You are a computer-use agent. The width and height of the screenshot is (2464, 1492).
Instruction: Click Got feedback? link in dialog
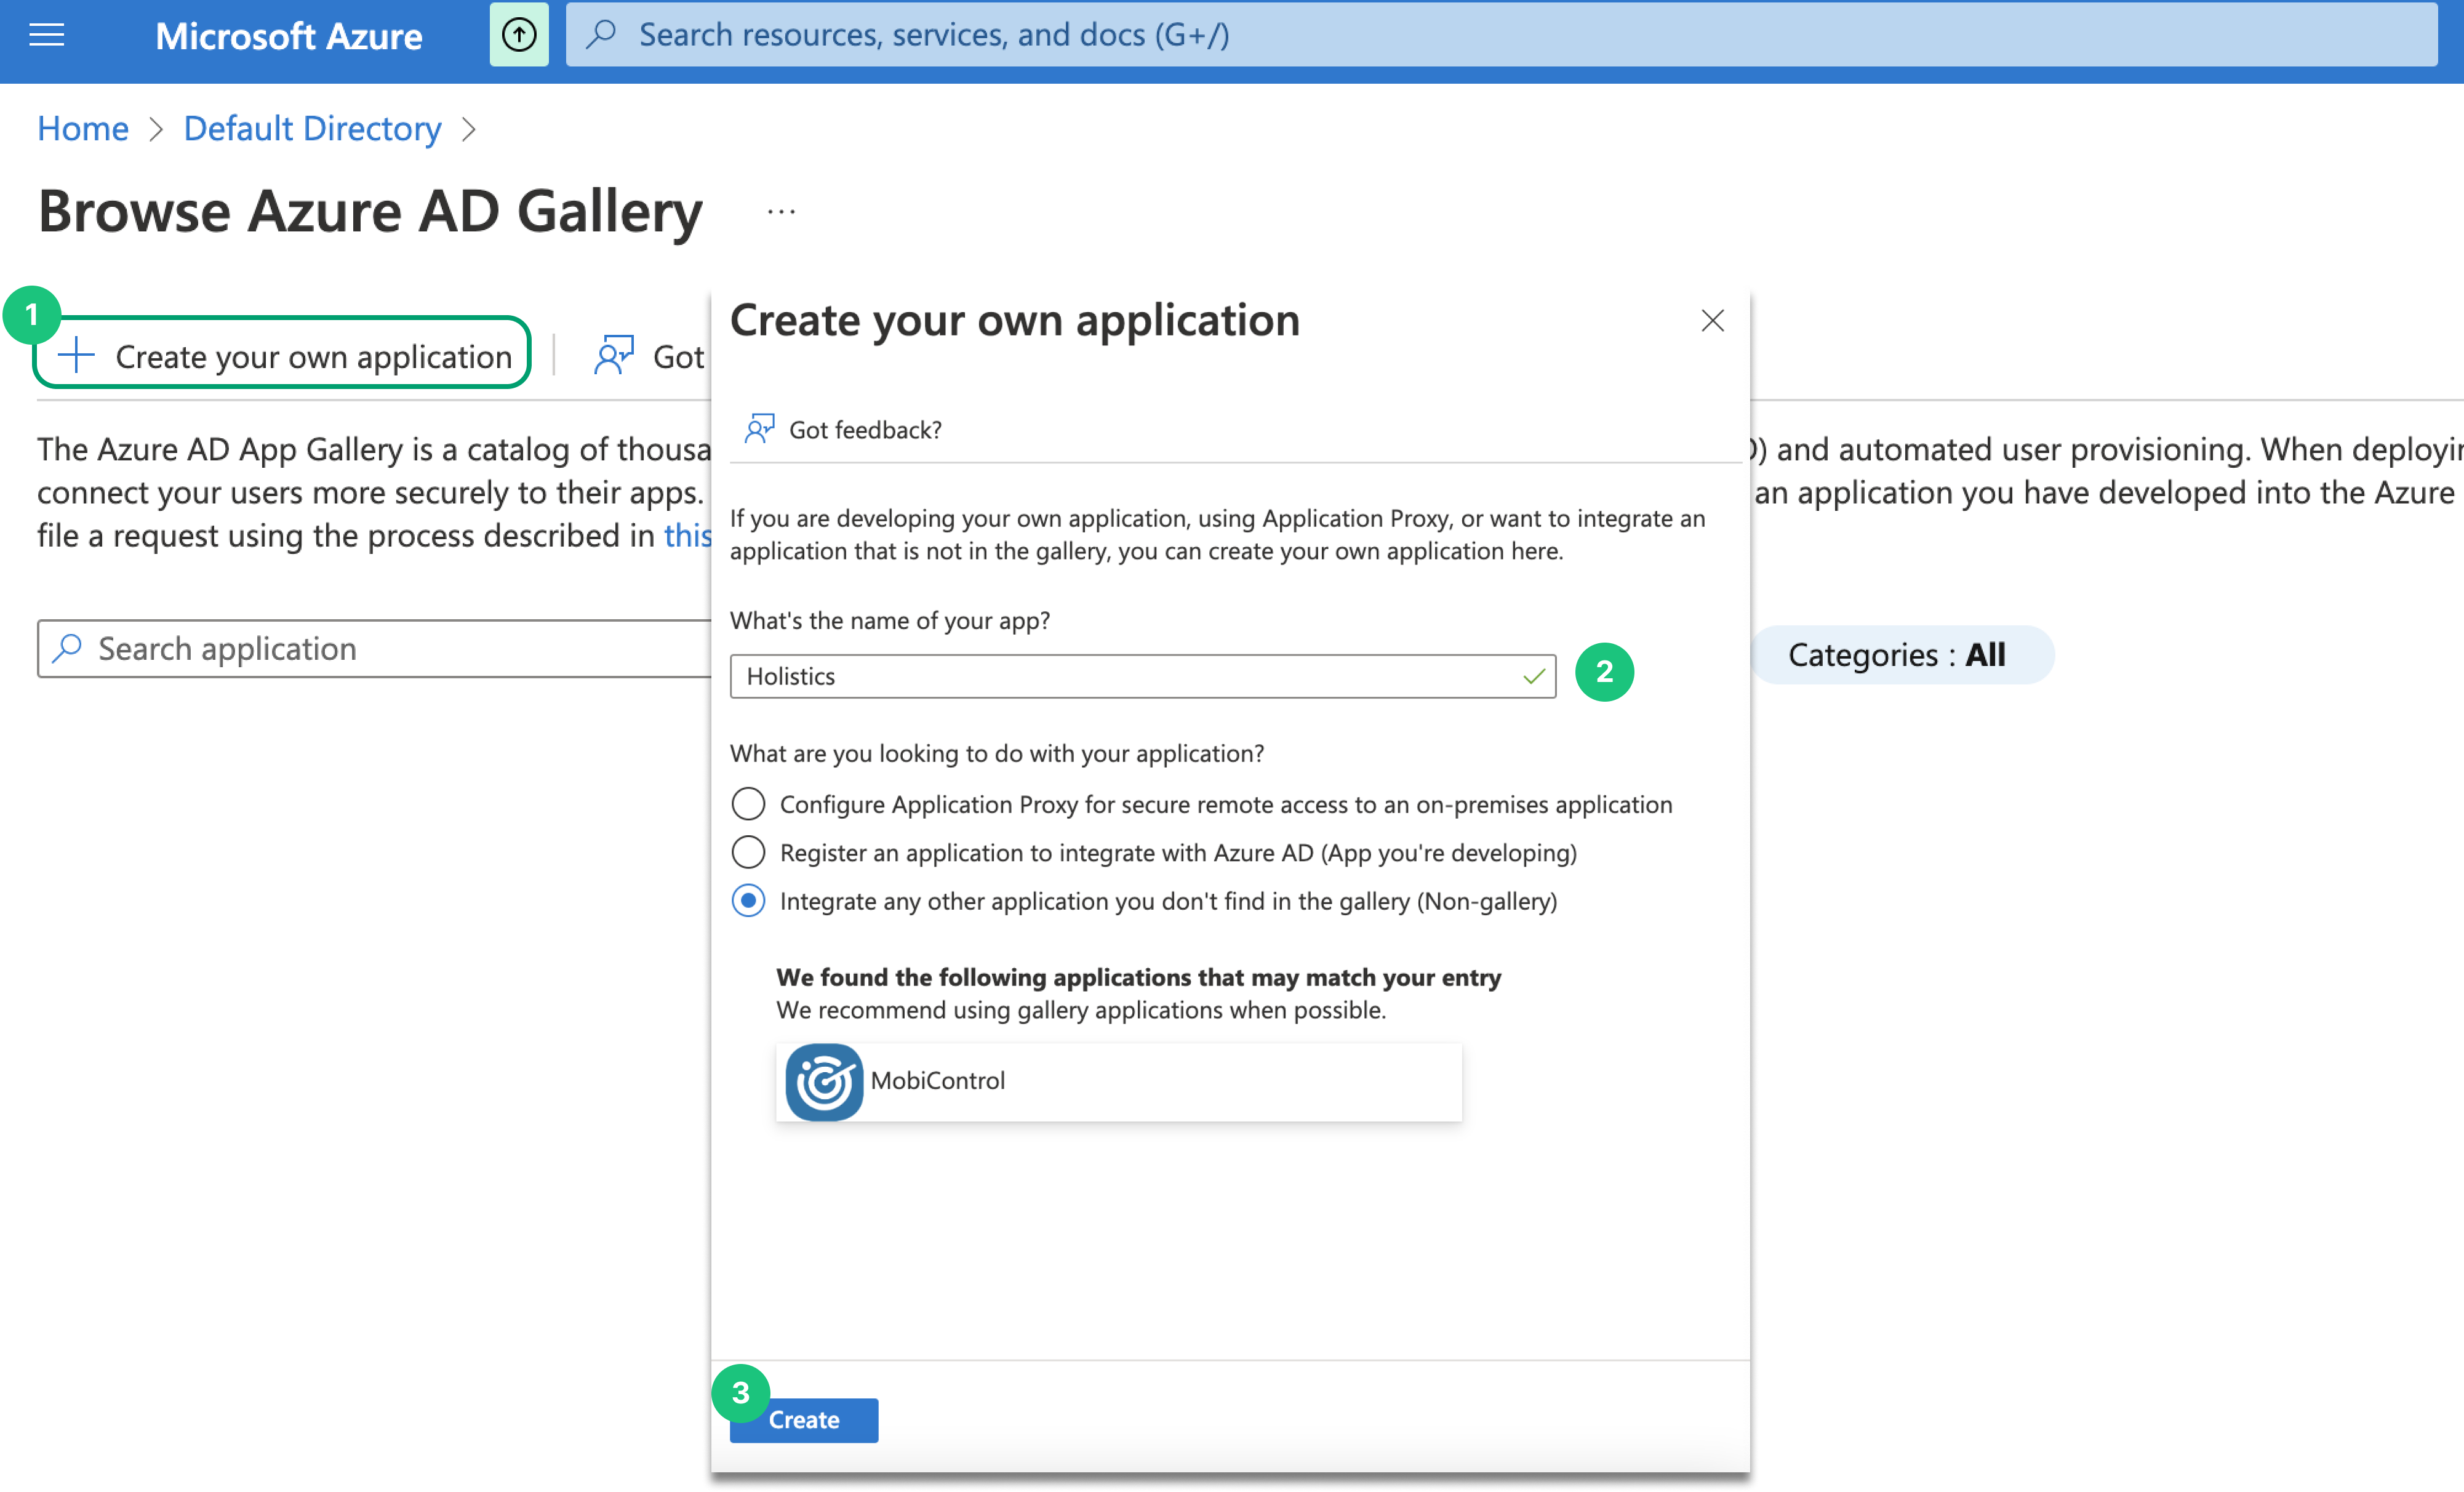865,430
